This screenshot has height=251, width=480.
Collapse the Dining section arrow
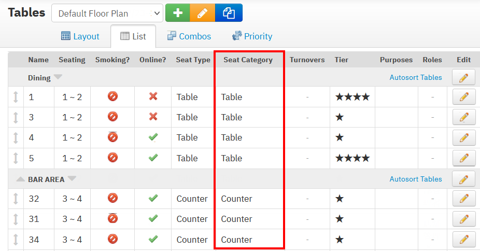(x=58, y=77)
